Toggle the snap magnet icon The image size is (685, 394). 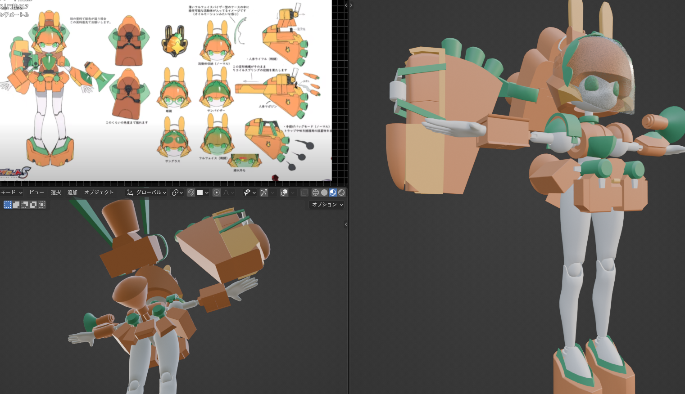tap(191, 193)
